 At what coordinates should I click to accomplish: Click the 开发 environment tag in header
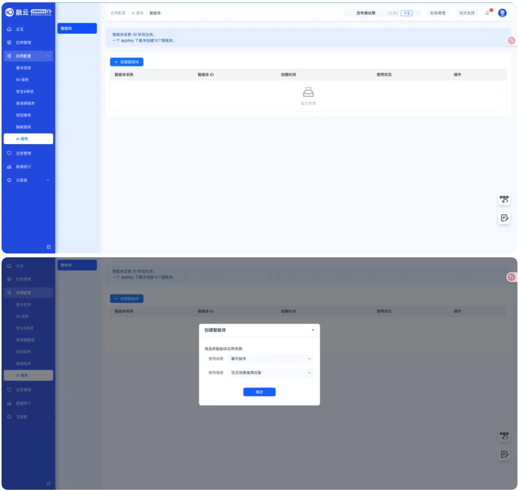(407, 13)
